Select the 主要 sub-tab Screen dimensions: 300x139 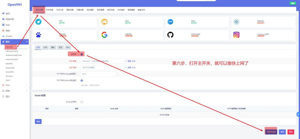(x=38, y=48)
